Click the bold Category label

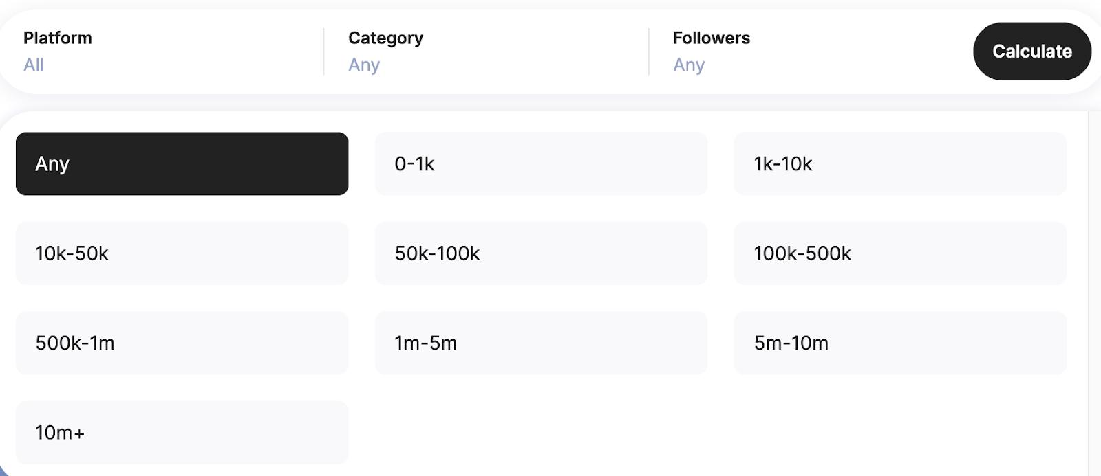click(386, 38)
